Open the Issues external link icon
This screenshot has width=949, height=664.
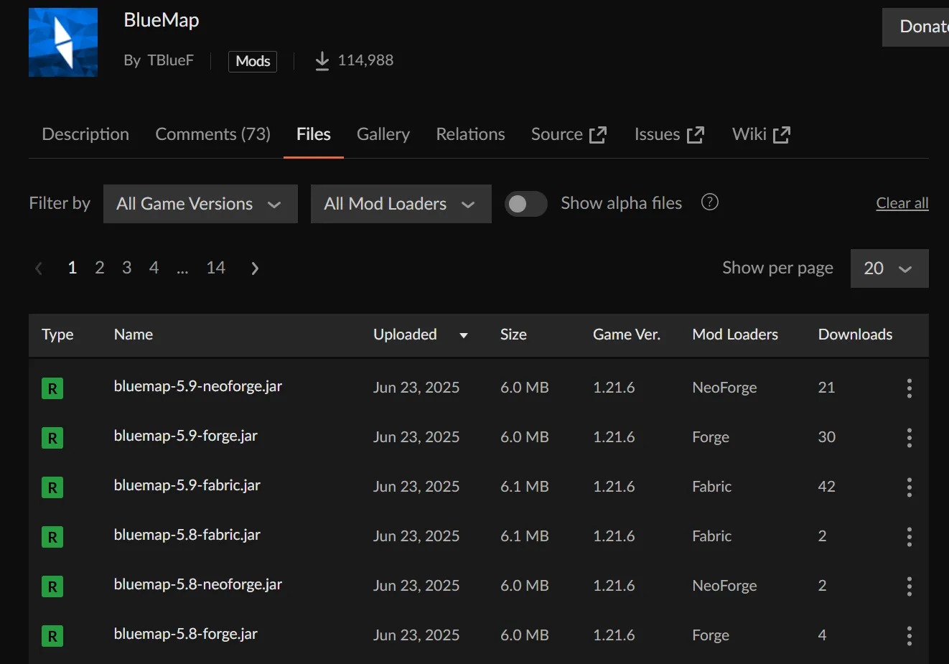[696, 135]
